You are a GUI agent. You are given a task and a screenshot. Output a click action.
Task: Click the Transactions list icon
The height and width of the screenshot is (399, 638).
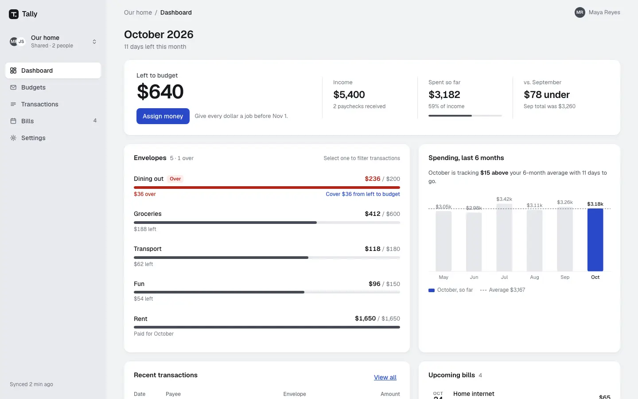(13, 104)
